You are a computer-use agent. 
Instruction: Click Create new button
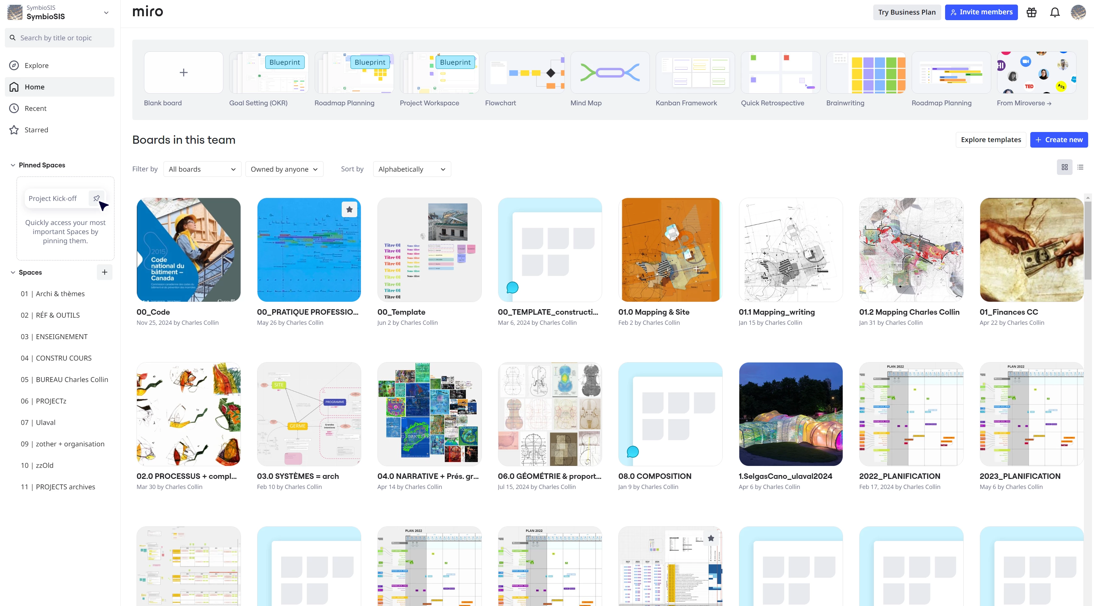click(x=1059, y=140)
